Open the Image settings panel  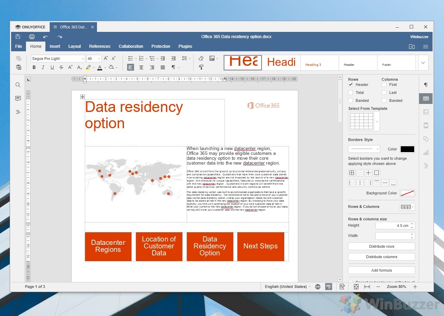click(x=426, y=112)
